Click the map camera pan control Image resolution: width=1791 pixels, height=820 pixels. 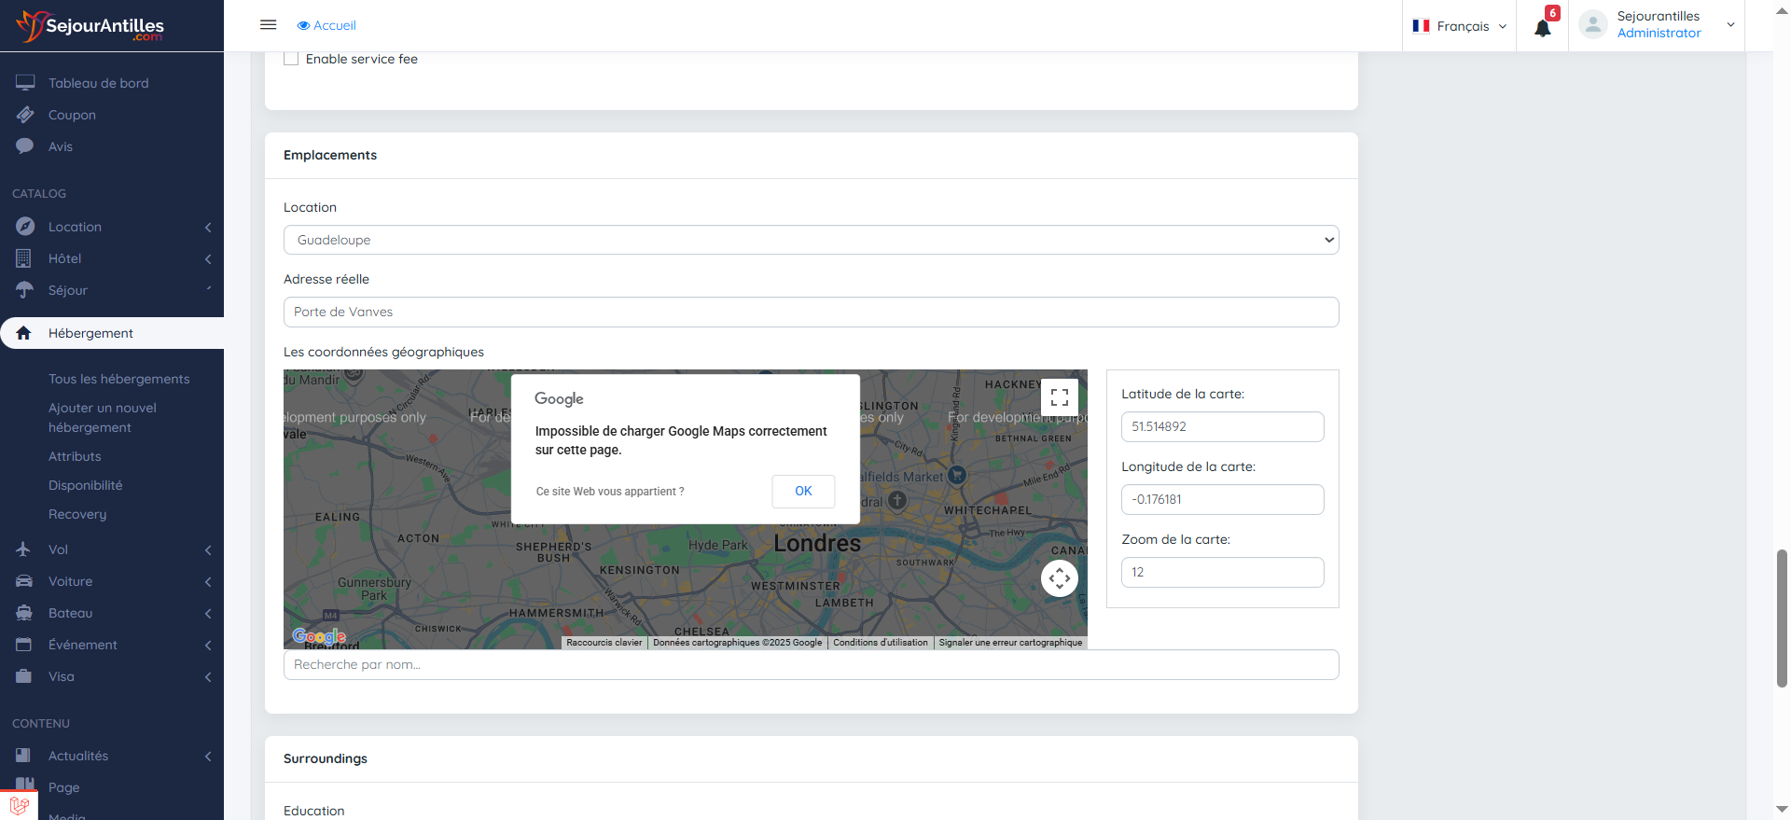coord(1059,578)
